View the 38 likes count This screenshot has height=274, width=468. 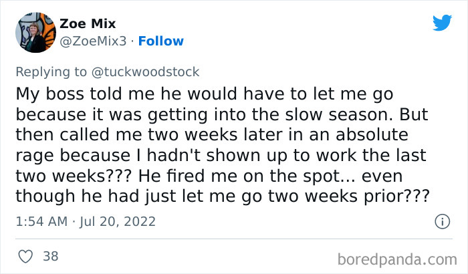click(x=49, y=255)
